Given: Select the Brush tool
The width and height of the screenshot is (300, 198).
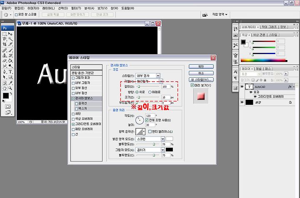Looking at the screenshot, I should click(x=10, y=50).
